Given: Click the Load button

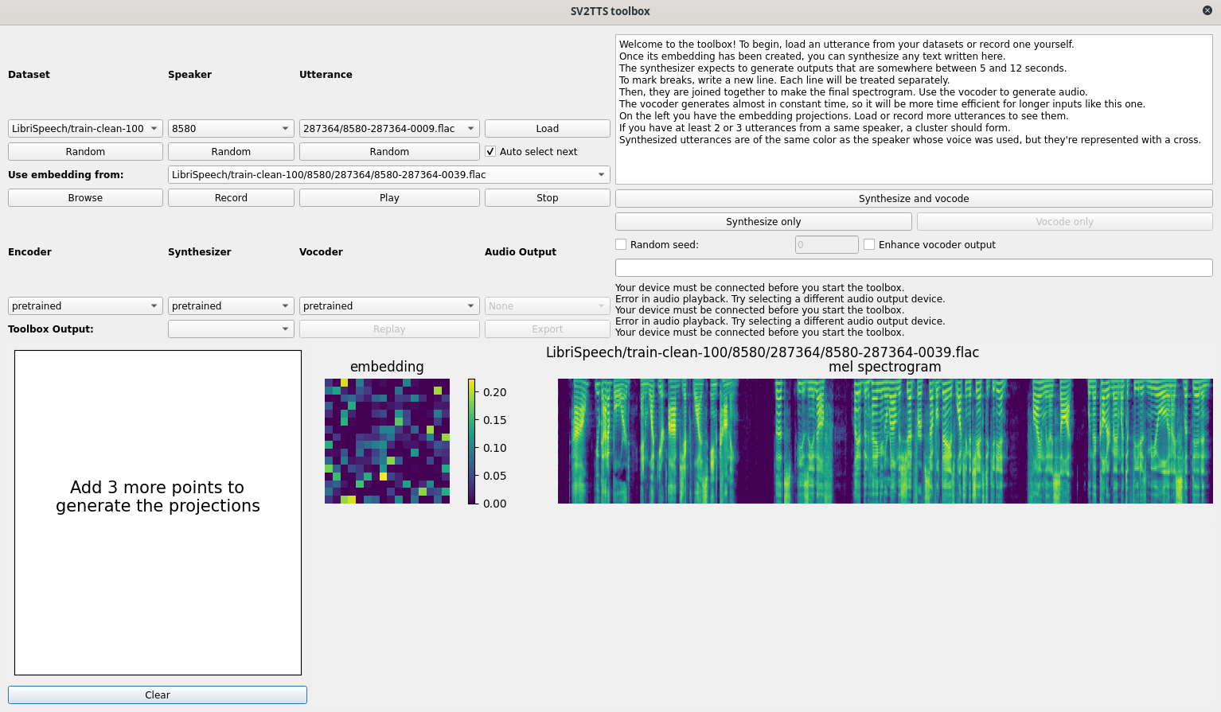Looking at the screenshot, I should pyautogui.click(x=548, y=128).
